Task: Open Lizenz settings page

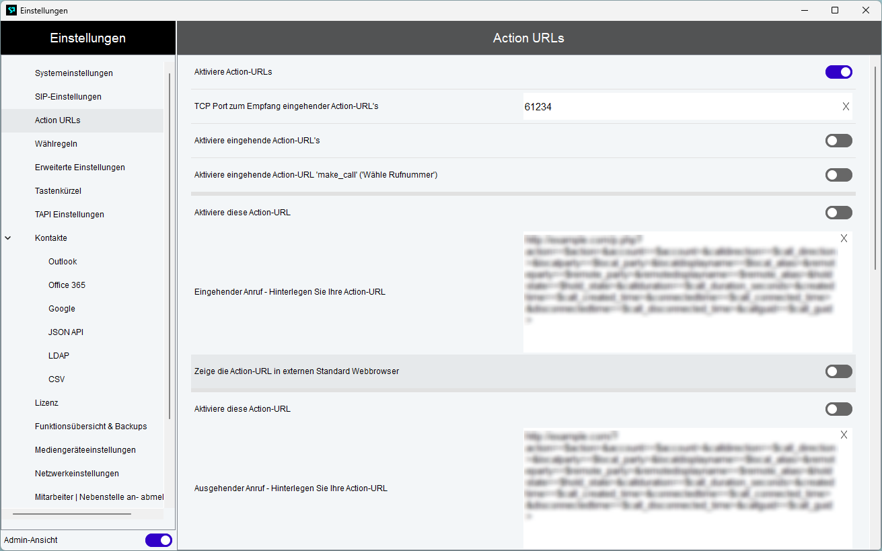Action: (46, 403)
